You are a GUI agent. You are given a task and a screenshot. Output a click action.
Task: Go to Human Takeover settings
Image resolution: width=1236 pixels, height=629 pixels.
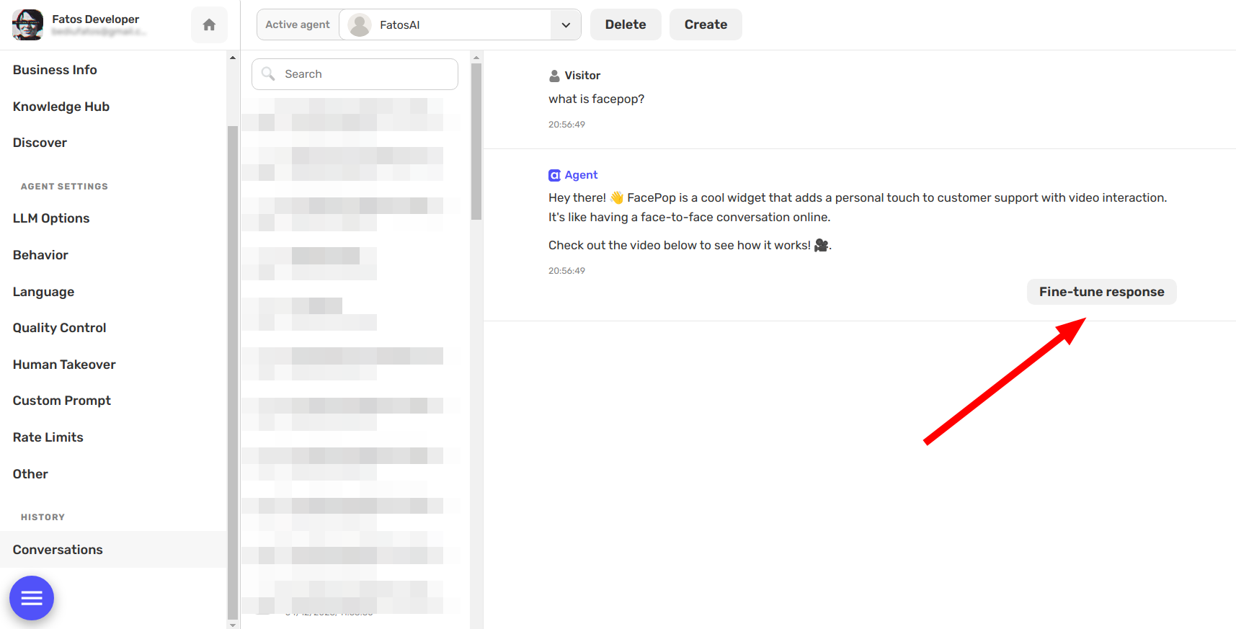[64, 365]
